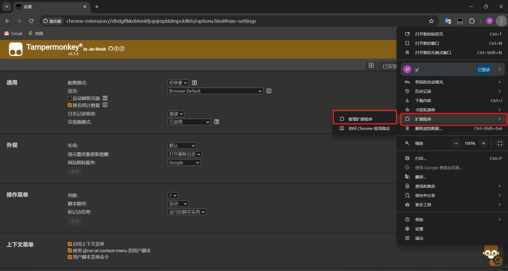The image size is (508, 271).
Task: Open the Facebook icon in Tampermonkey header
Action: [116, 48]
